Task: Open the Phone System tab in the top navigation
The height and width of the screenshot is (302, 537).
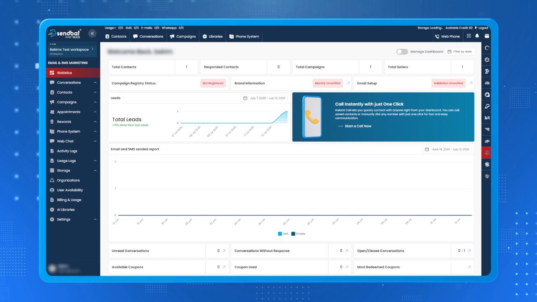Action: tap(244, 36)
